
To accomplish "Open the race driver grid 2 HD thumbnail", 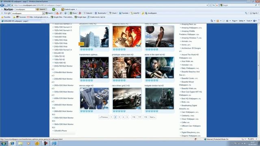I will pos(127,99).
